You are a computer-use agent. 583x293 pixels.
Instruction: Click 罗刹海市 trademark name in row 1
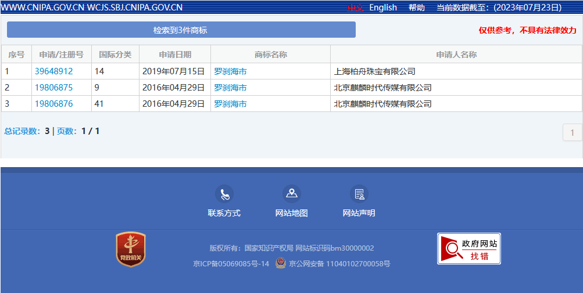click(x=230, y=71)
